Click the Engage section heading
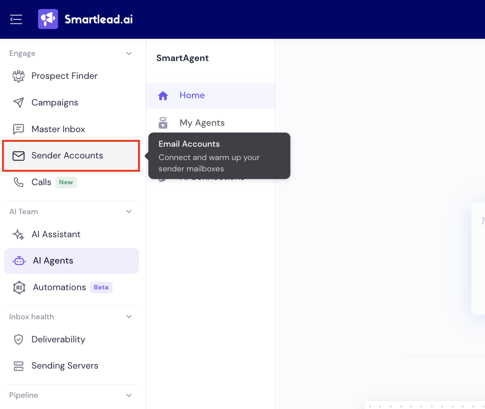Image resolution: width=485 pixels, height=409 pixels. [x=22, y=53]
